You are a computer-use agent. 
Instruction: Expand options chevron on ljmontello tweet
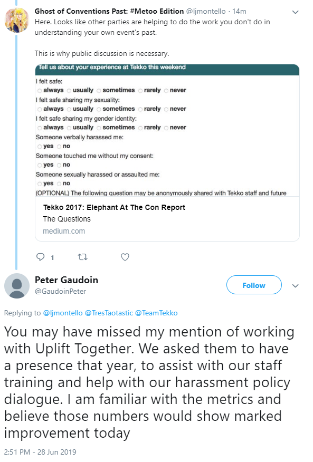(x=295, y=12)
